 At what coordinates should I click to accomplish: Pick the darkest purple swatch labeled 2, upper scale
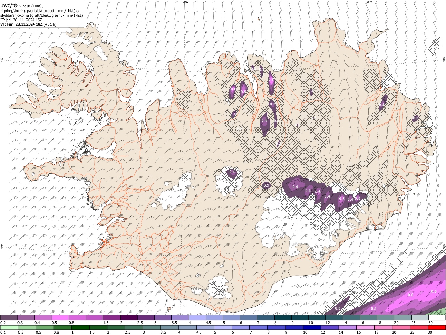click(x=129, y=318)
